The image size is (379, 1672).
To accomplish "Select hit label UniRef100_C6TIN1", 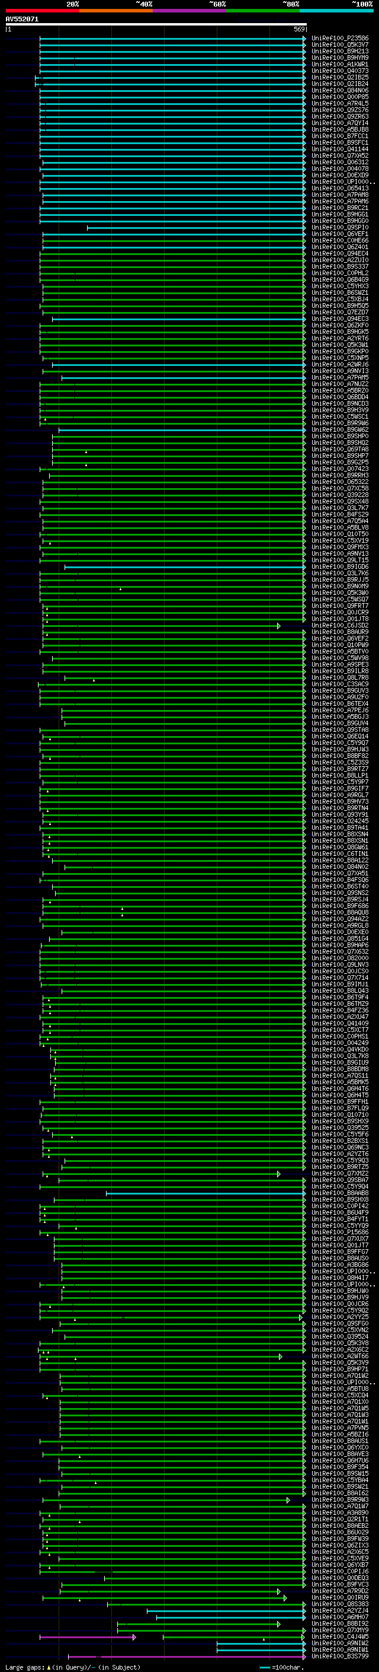I will (339, 853).
